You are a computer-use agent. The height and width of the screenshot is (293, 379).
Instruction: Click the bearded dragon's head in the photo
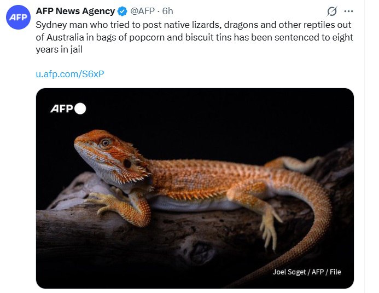pos(104,149)
